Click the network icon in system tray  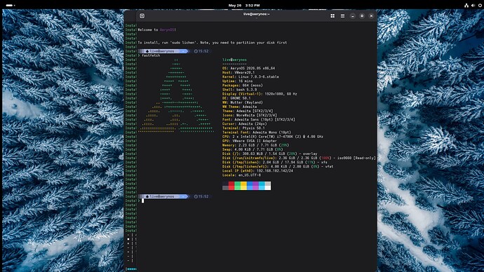point(466,5)
